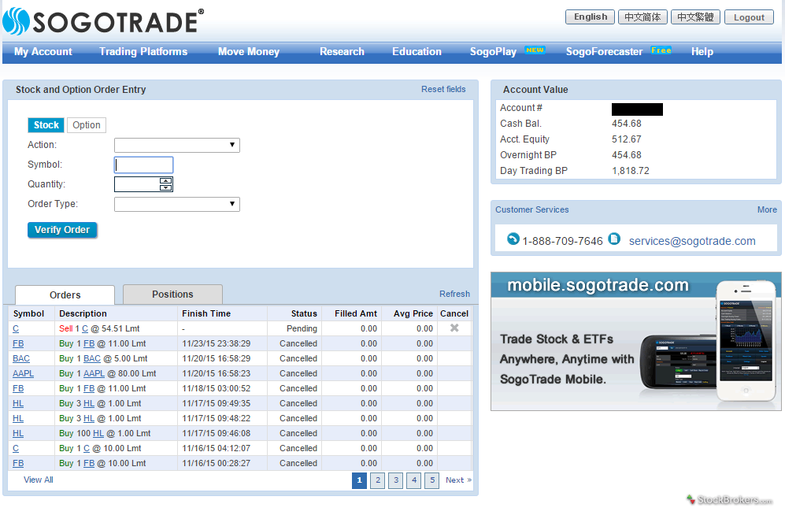Click the More link in Customer Services
This screenshot has width=785, height=515.
pos(767,209)
